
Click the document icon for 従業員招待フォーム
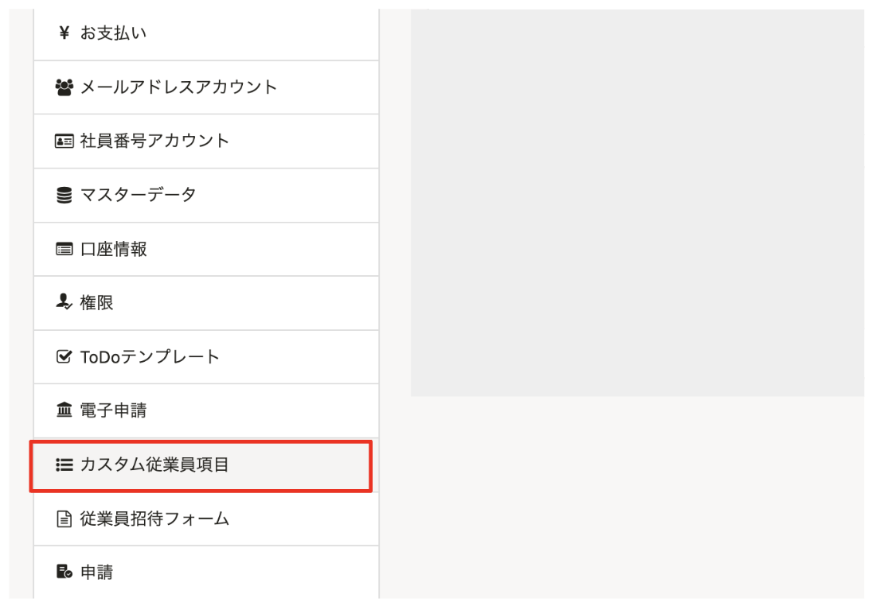pos(64,519)
